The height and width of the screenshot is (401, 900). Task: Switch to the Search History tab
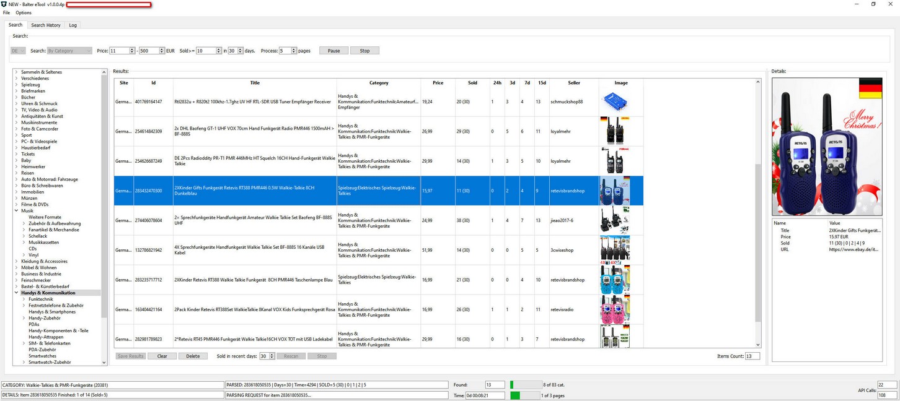[x=46, y=25]
